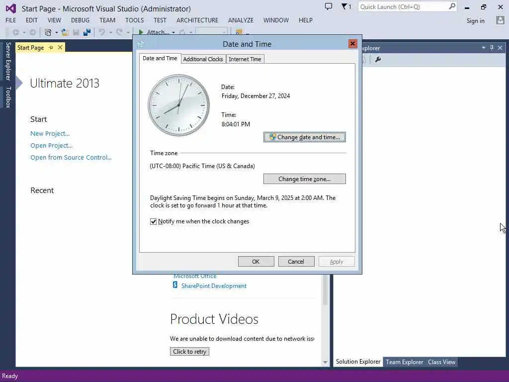Open the notifications flag icon
Image resolution: width=509 pixels, height=382 pixels.
point(344,6)
